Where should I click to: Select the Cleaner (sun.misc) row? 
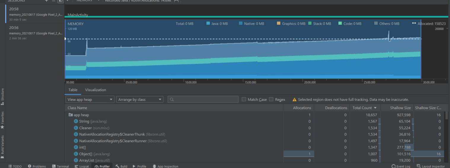(x=255, y=128)
